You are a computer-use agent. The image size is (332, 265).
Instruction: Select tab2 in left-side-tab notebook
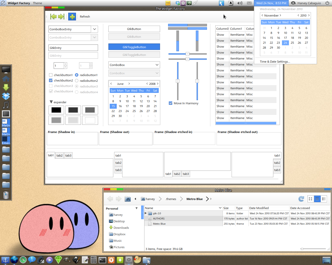[x=118, y=163]
